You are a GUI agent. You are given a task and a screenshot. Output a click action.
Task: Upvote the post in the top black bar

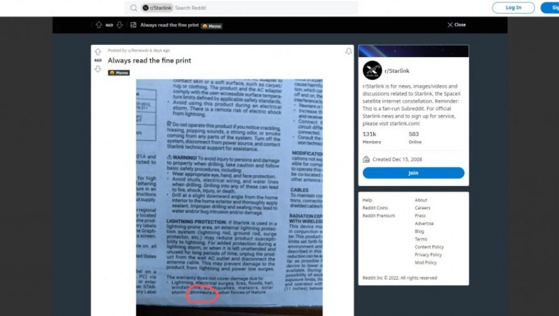tap(99, 25)
